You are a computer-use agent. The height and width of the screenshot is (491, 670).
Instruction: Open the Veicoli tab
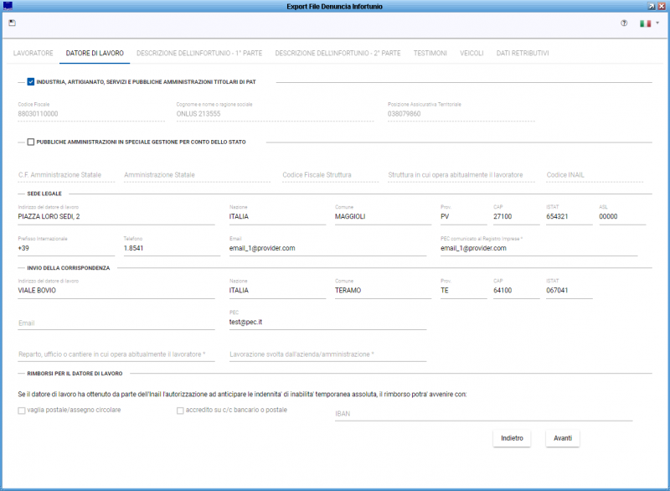click(x=472, y=53)
